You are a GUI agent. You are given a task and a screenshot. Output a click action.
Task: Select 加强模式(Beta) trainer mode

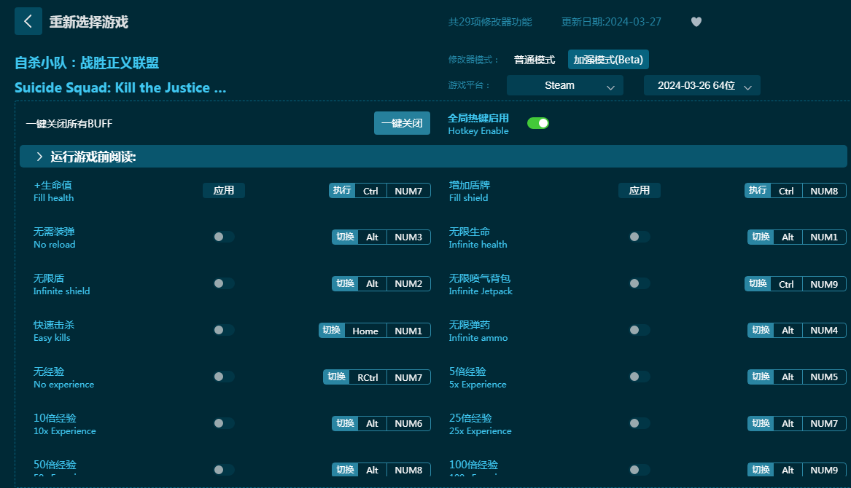point(608,60)
